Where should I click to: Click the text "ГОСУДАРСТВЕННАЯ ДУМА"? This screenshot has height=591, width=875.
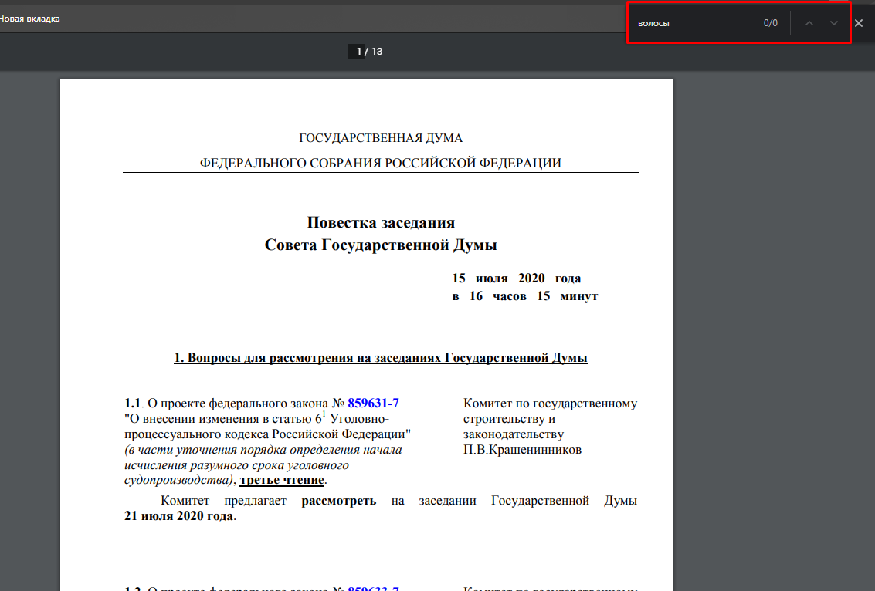(x=381, y=138)
